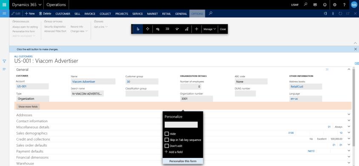Check the Don't edit checkbox
The image size is (359, 166).
pyautogui.click(x=167, y=146)
